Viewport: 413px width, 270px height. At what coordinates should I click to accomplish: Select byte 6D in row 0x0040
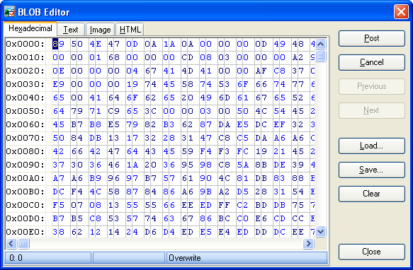point(224,98)
